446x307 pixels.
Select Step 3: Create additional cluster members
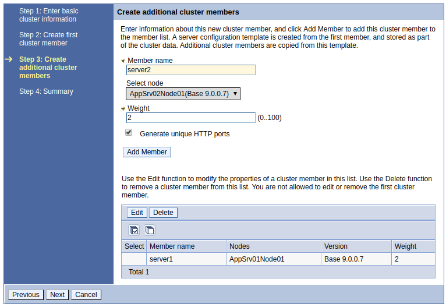(x=48, y=68)
